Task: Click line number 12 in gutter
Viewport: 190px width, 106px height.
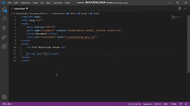Action: tap(15, 54)
